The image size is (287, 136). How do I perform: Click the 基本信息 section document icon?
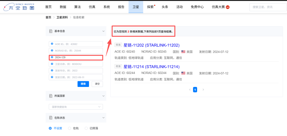[51, 31]
